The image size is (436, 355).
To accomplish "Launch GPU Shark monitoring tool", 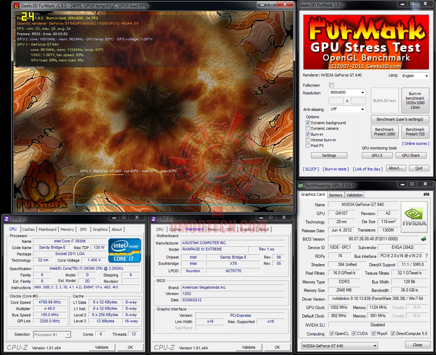I will point(411,155).
